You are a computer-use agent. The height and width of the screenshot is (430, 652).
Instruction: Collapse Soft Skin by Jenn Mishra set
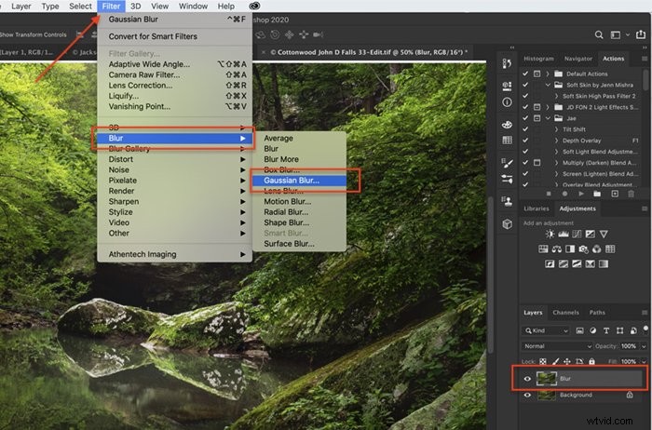548,85
